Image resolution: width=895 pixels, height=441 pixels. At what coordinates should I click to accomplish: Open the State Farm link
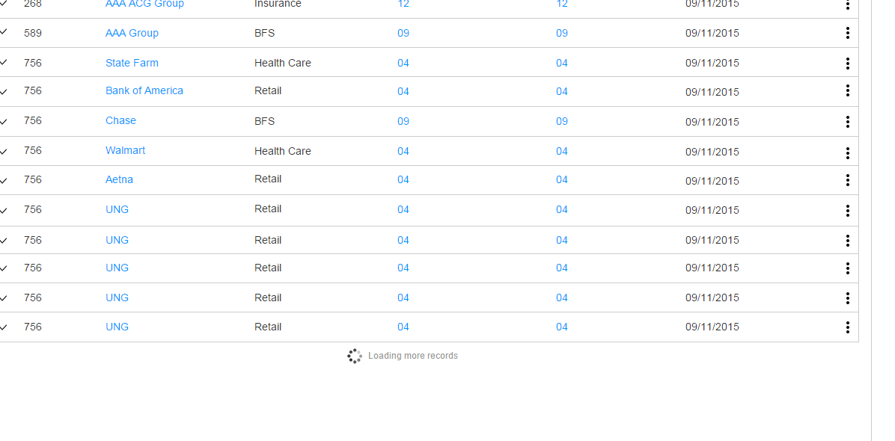point(132,63)
